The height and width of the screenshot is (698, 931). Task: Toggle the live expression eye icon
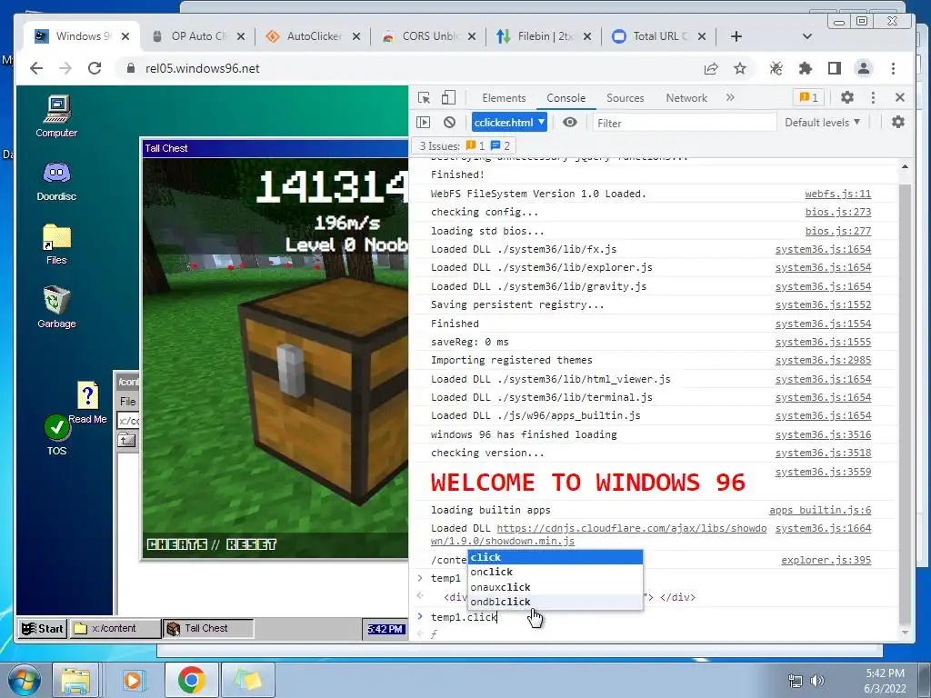569,123
